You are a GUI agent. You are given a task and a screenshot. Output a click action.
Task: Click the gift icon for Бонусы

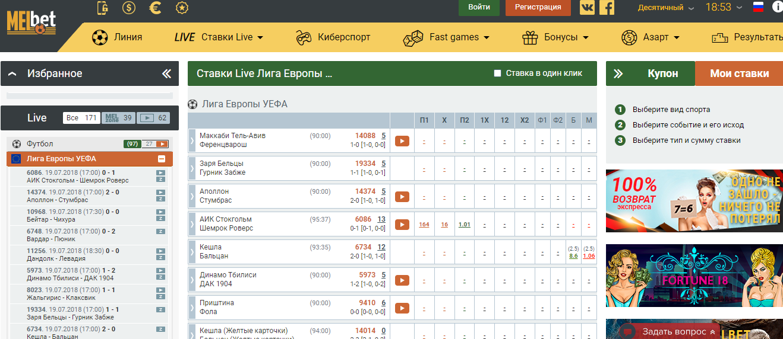pos(530,37)
